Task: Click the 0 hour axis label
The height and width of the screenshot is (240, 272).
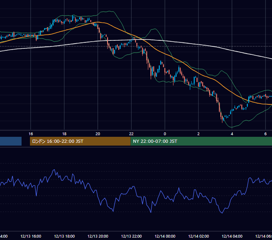Action: pyautogui.click(x=165, y=134)
